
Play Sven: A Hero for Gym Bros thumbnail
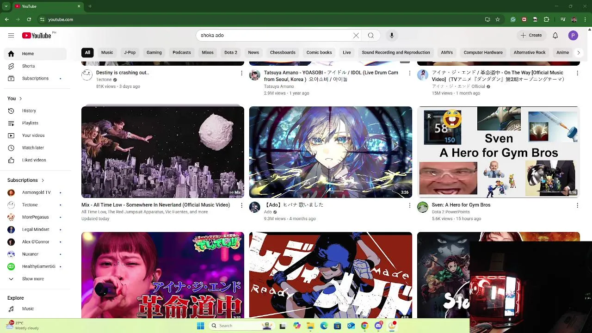pyautogui.click(x=499, y=152)
